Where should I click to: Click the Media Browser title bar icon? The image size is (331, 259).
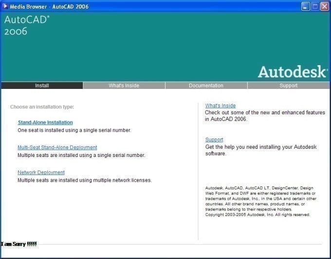coord(5,6)
